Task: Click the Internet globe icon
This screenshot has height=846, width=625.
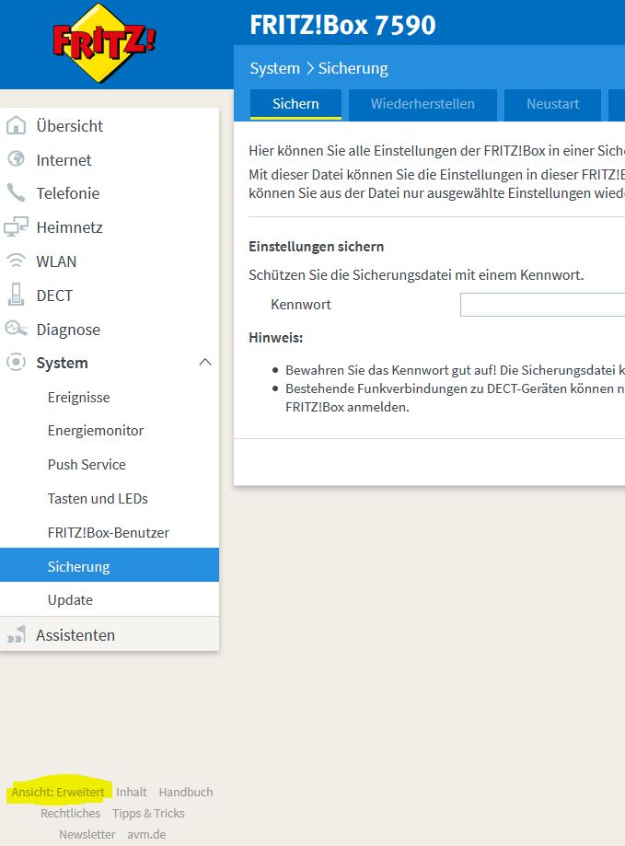Action: pyautogui.click(x=16, y=159)
